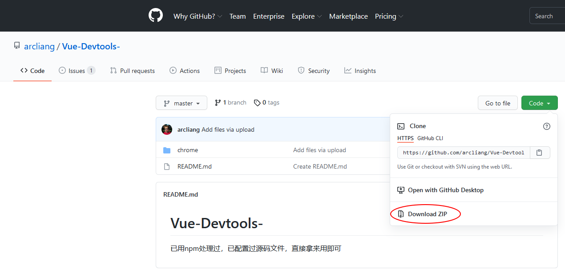
Task: Click the Go to file button
Action: [x=498, y=103]
